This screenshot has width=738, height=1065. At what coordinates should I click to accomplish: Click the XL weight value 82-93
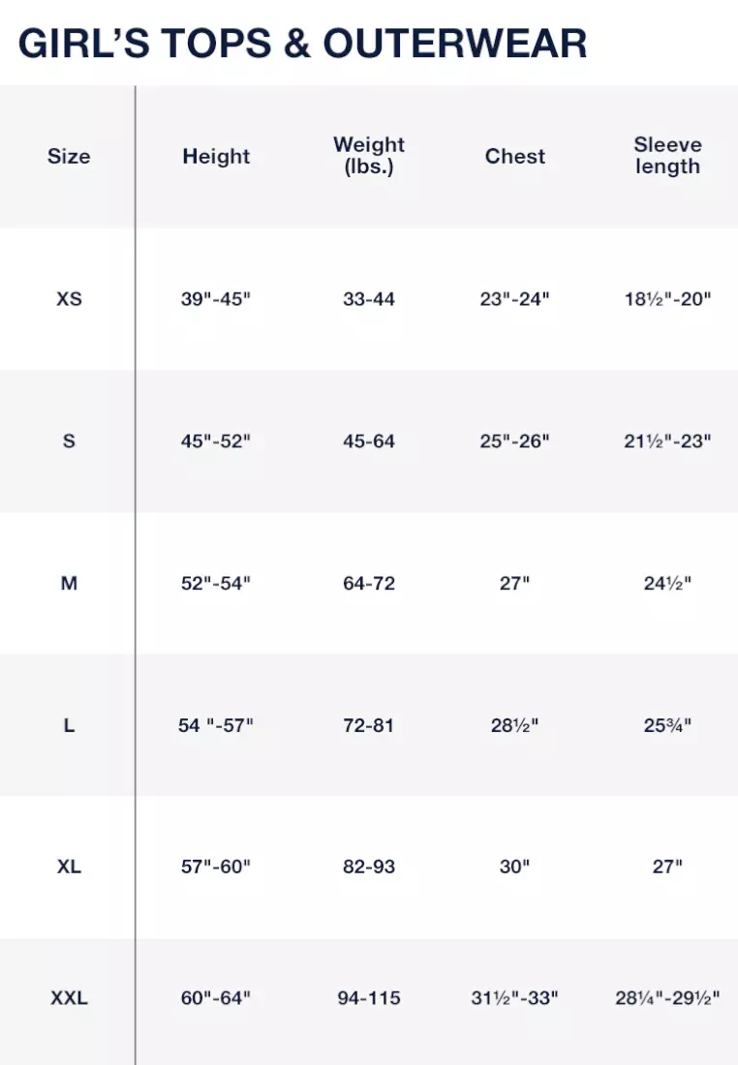pos(369,867)
